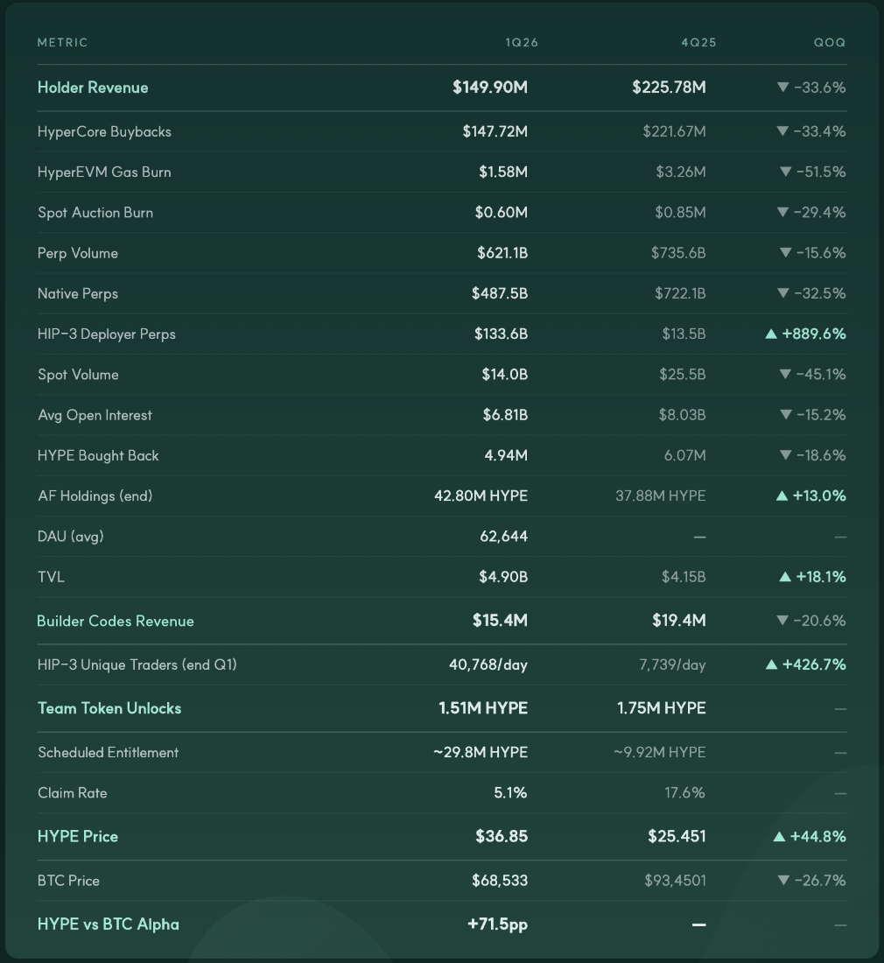Click the +44.8% HYPE price change
This screenshot has width=884, height=963.
pyautogui.click(x=817, y=837)
